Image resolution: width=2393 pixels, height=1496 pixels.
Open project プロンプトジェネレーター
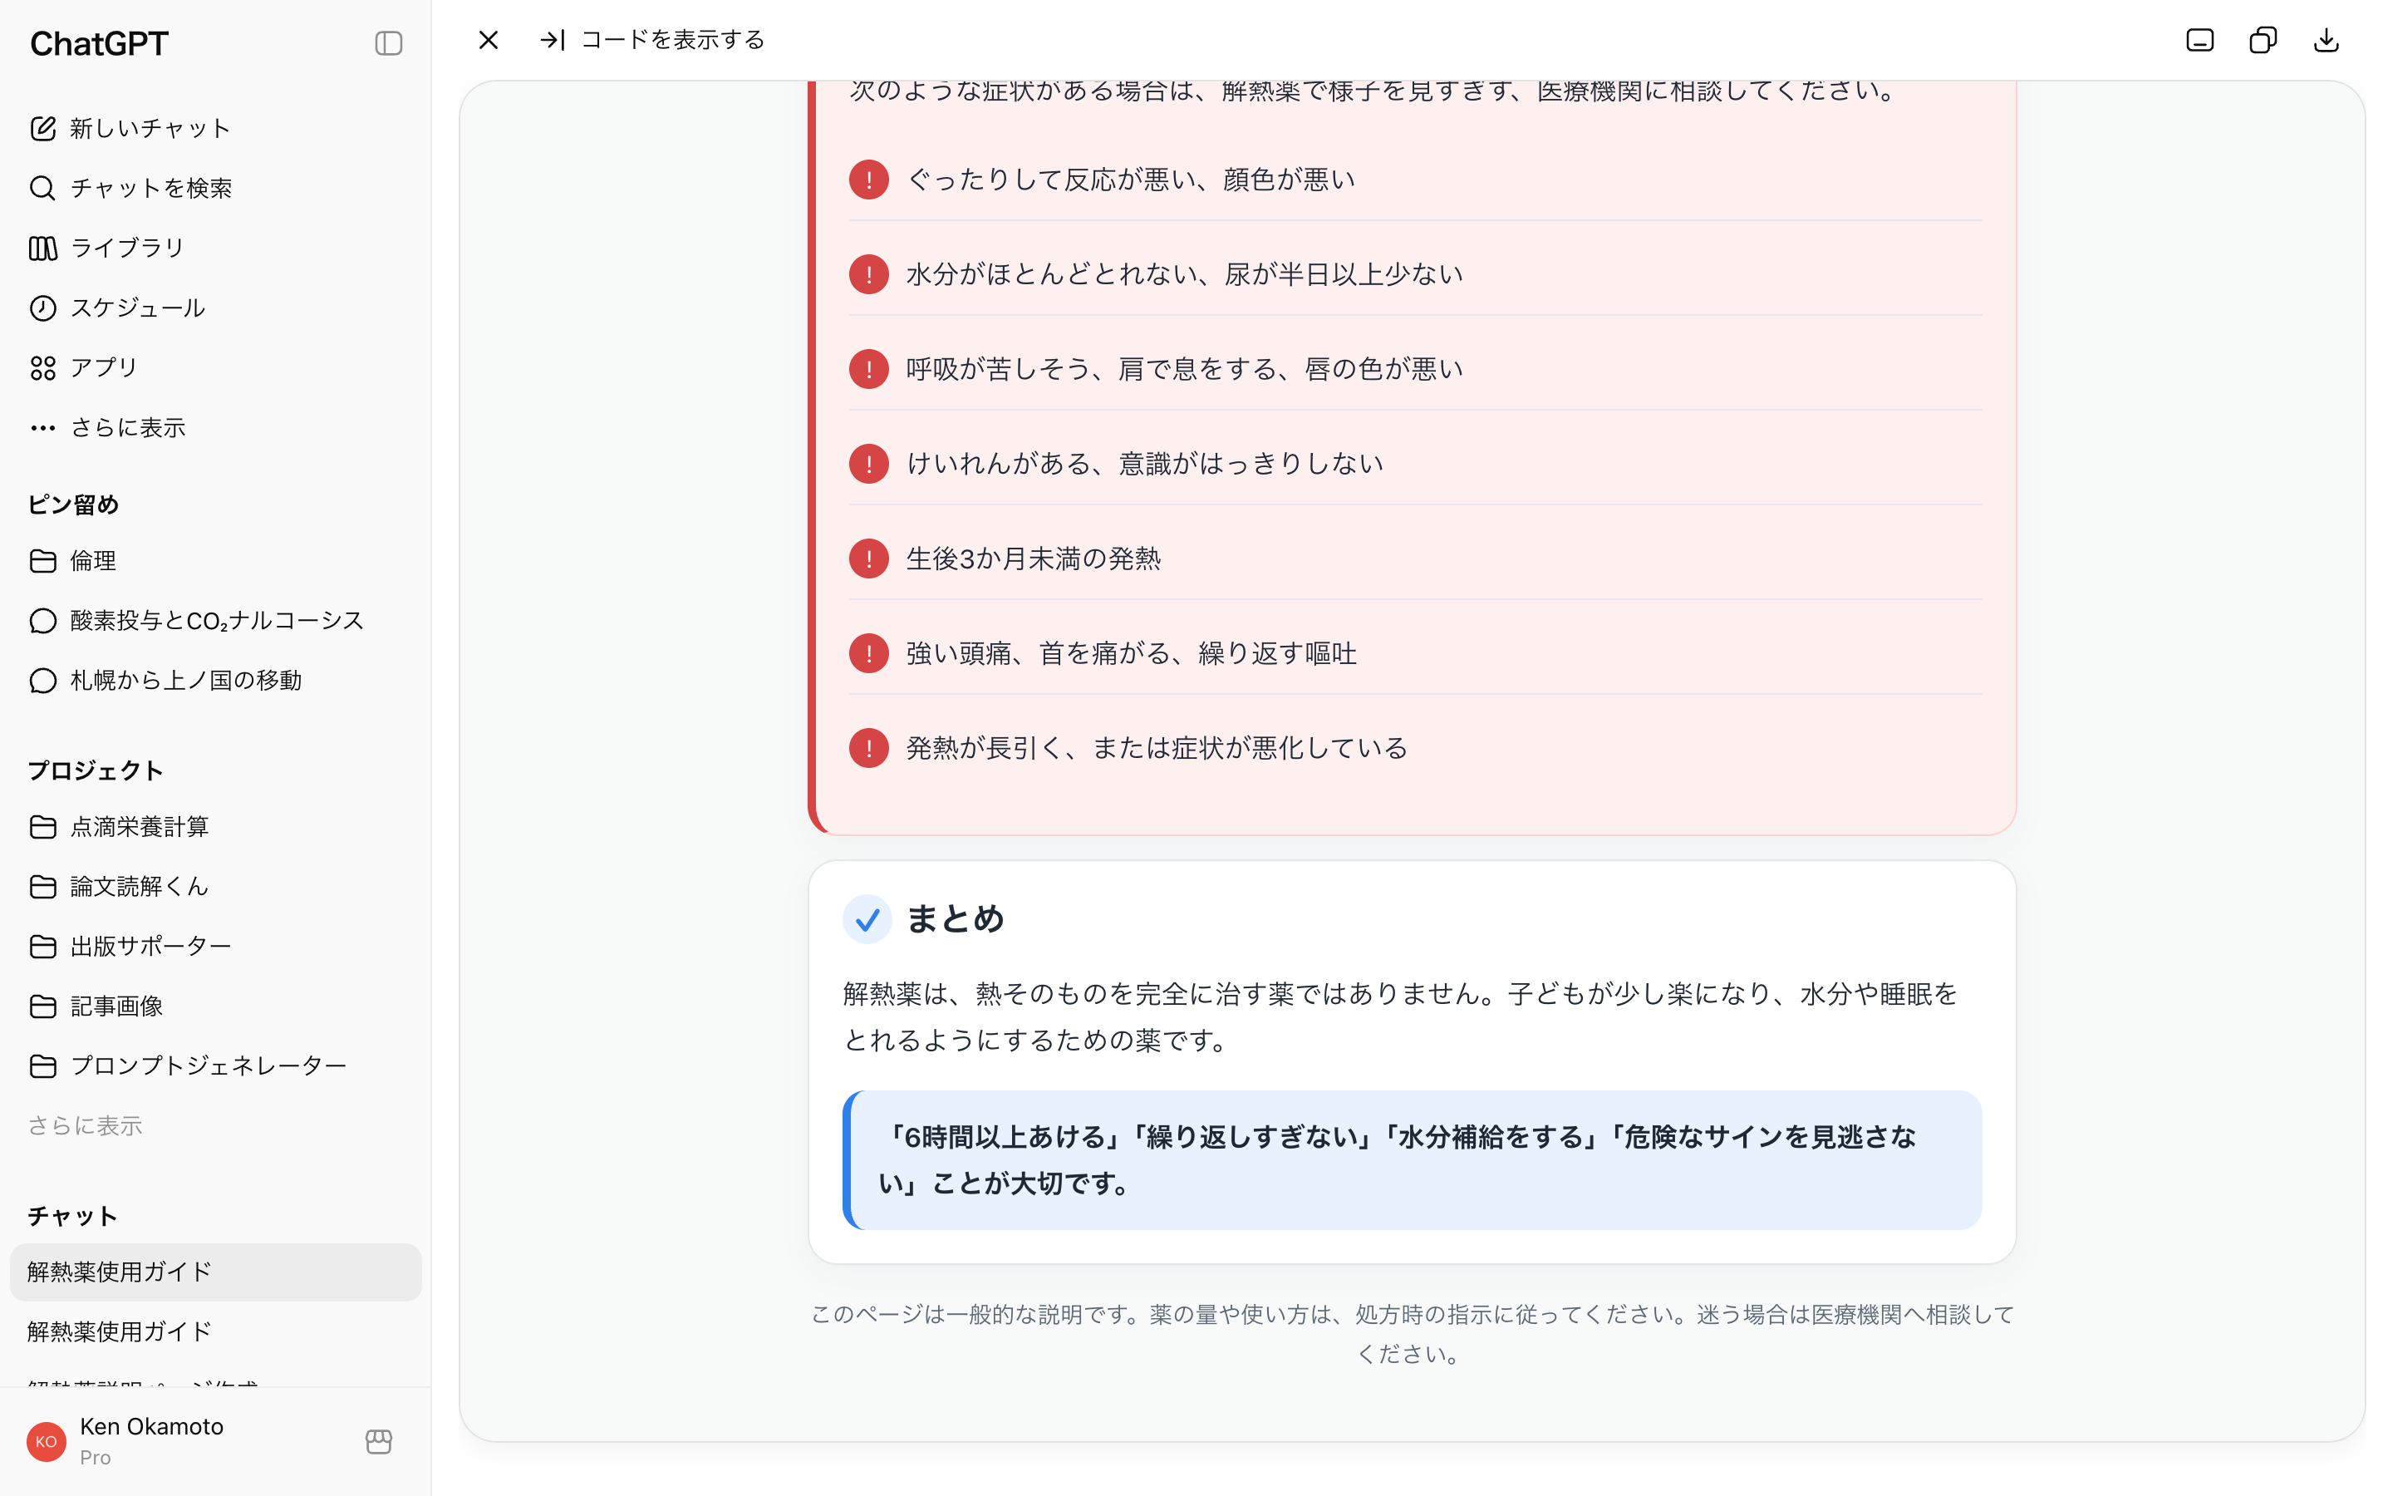point(215,1065)
